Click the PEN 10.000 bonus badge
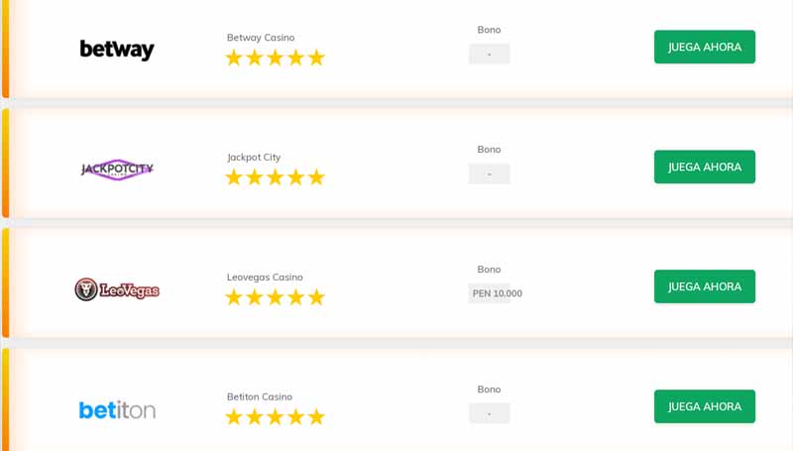The image size is (793, 451). click(x=497, y=293)
